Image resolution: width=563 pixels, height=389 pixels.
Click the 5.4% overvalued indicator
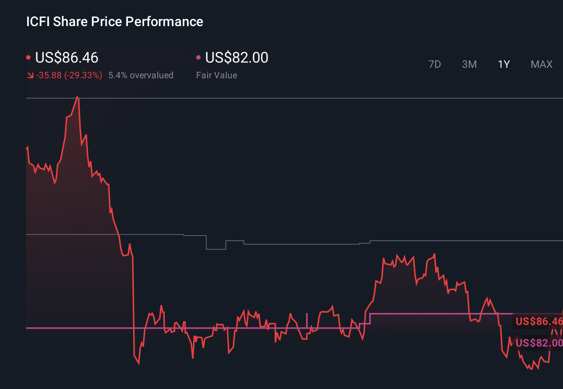pos(141,75)
